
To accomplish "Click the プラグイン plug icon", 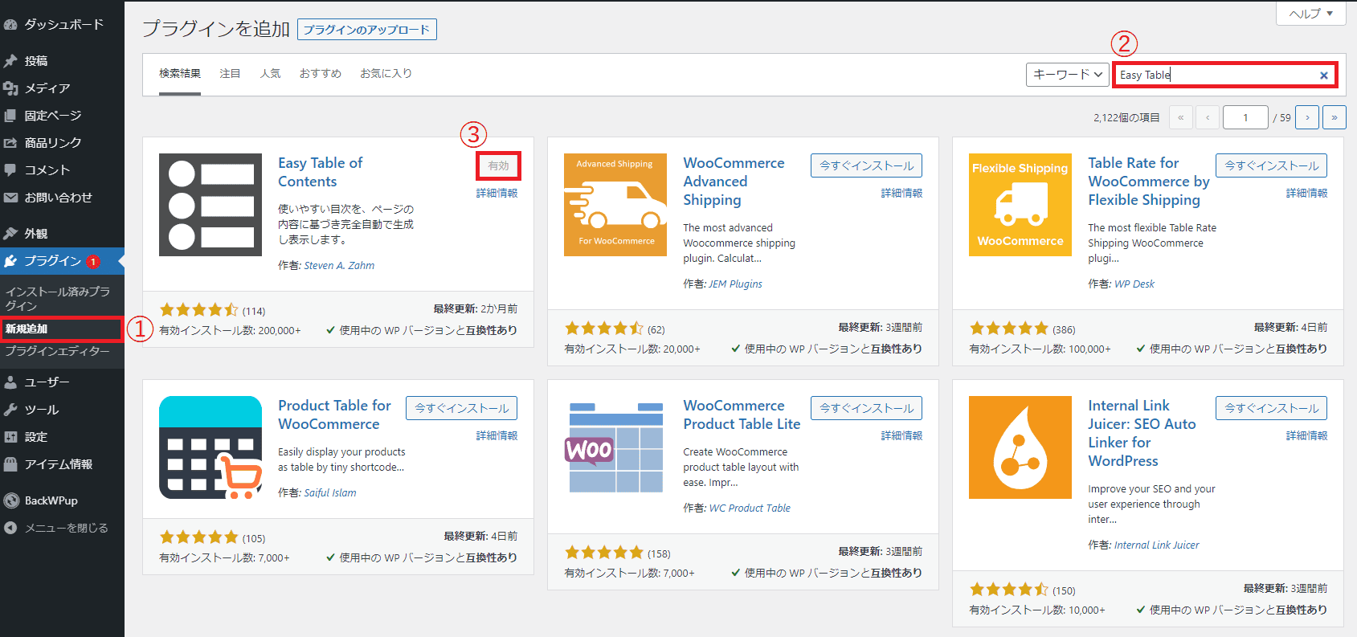I will [x=10, y=261].
